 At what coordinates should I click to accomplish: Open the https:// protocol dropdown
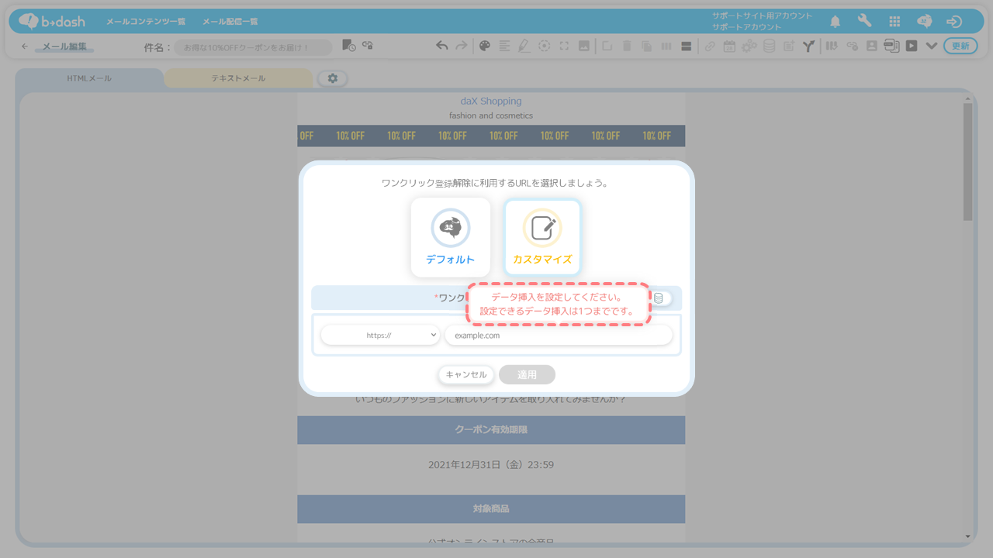[380, 335]
